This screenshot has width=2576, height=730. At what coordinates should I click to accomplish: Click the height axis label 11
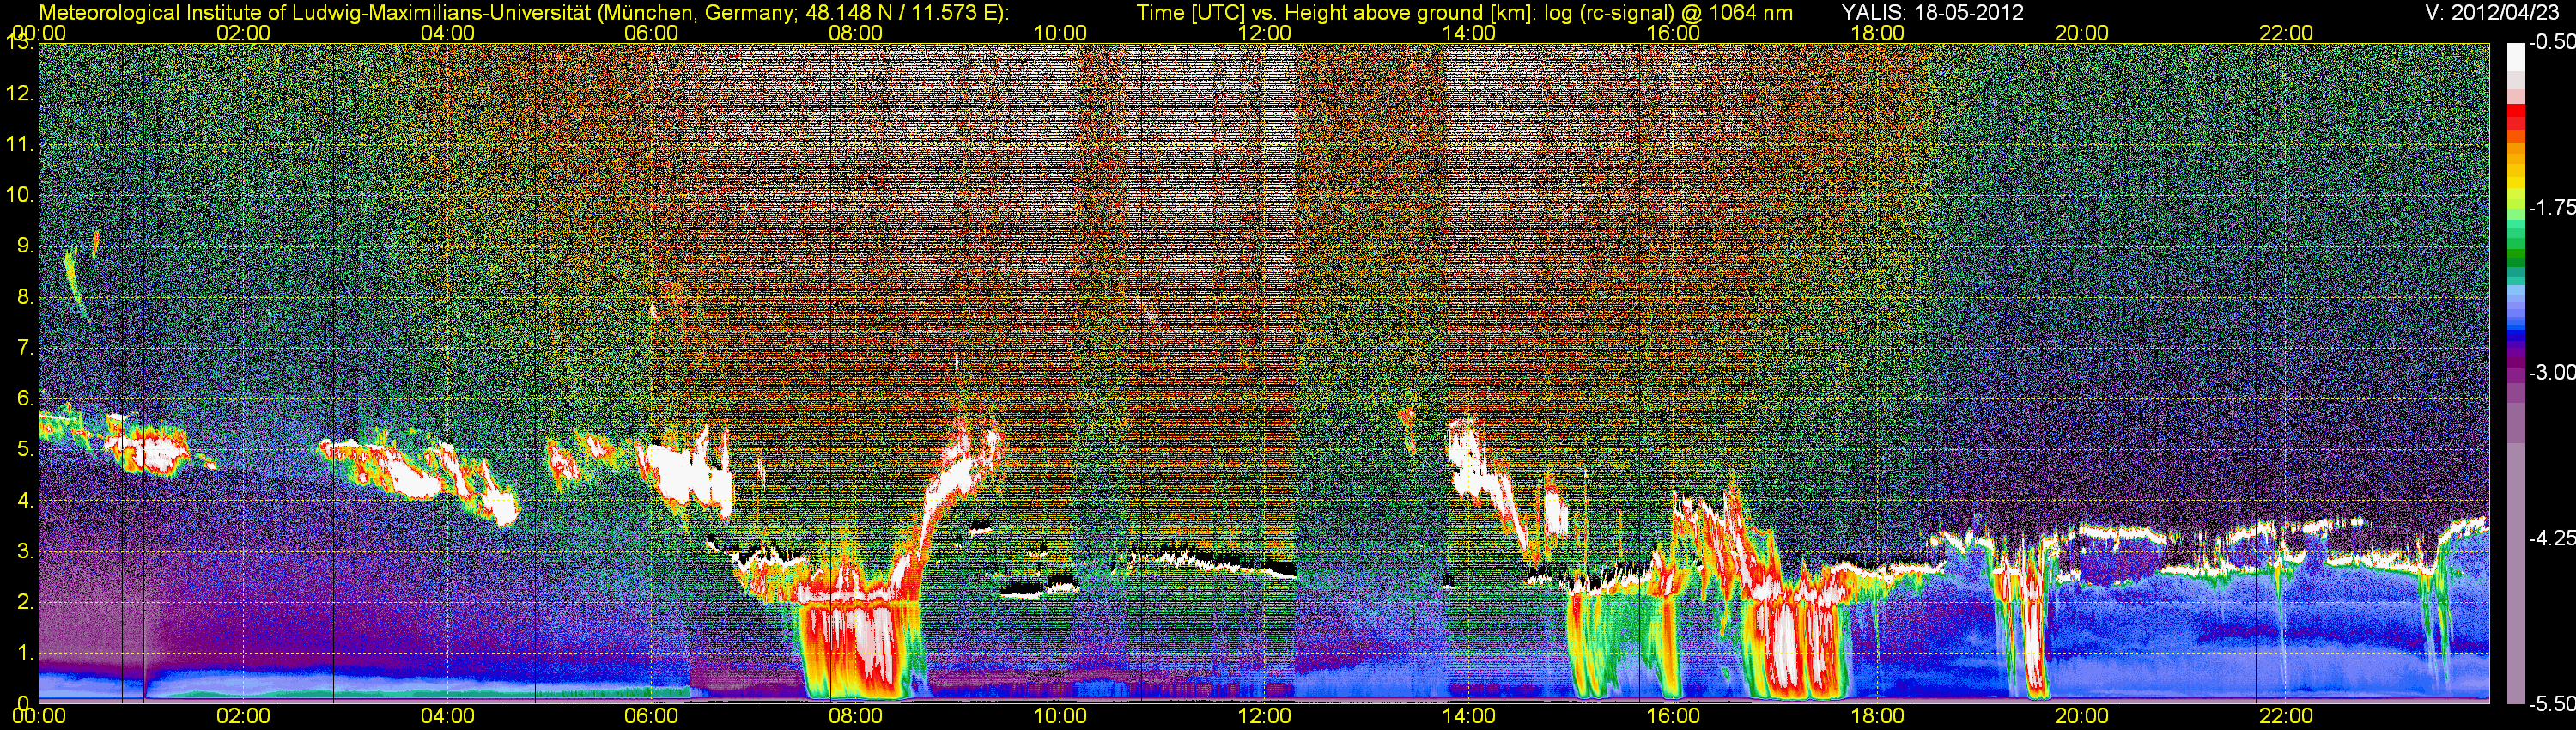click(20, 144)
